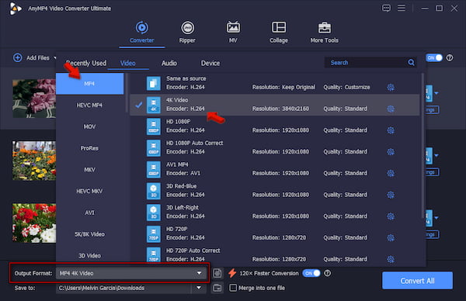Viewport: 466px width, 301px height.
Task: Expand the Save to path dropdown
Action: [x=199, y=288]
